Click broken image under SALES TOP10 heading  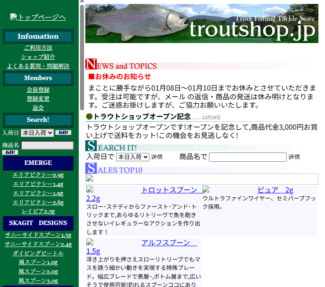[90, 178]
